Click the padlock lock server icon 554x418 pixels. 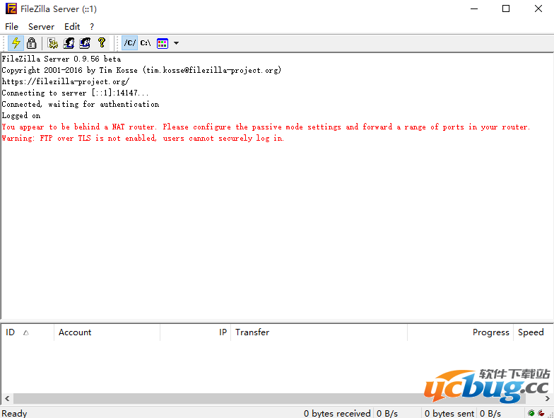point(31,43)
